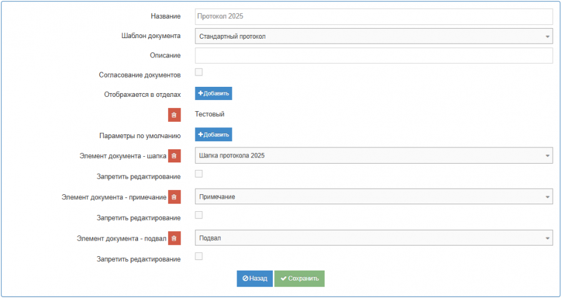The height and width of the screenshot is (298, 562).
Task: Enable the Согласование документов checkbox
Action: (x=199, y=72)
